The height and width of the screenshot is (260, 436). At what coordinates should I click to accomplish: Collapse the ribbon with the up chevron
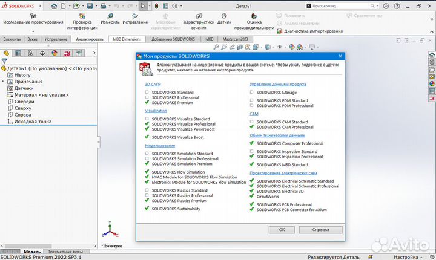(x=432, y=31)
